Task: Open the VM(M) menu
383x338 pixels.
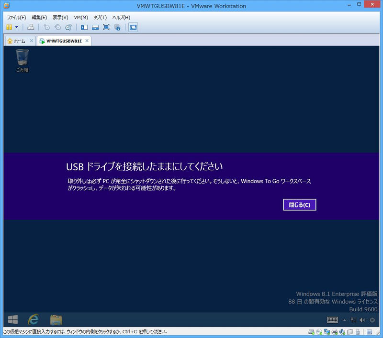Action: (81, 18)
